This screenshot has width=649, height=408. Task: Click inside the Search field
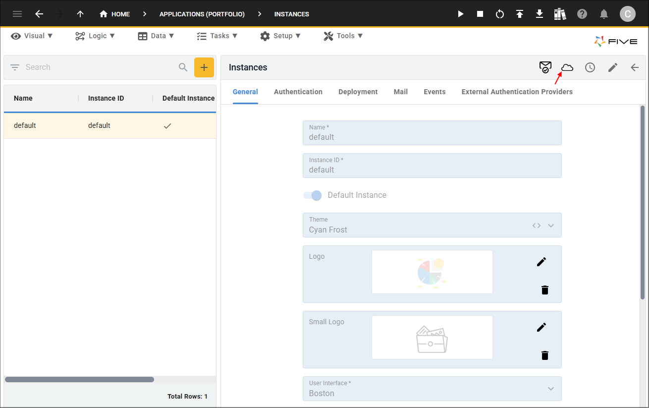point(89,67)
